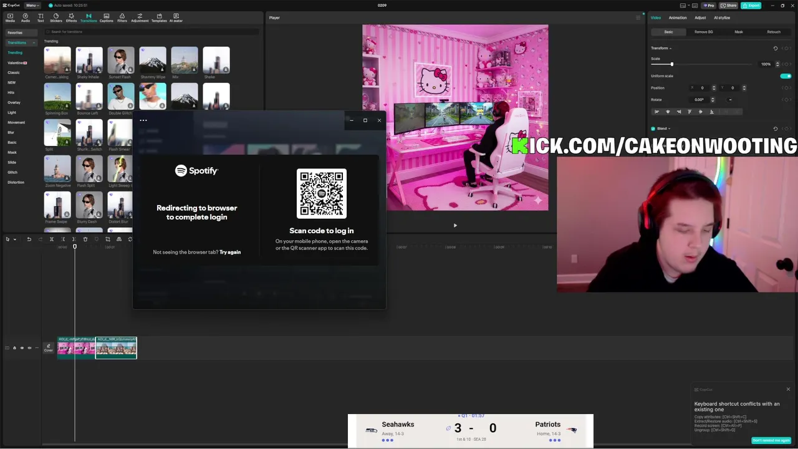Open the Filters panel
This screenshot has width=798, height=449.
point(122,17)
